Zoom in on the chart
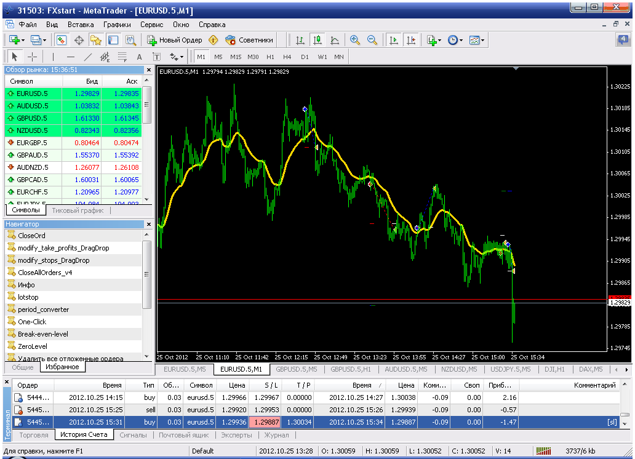This screenshot has width=635, height=459. coord(355,40)
